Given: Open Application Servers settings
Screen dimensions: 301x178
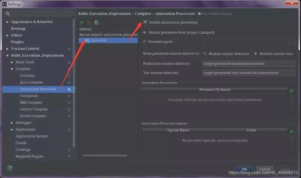Looking at the screenshot, I should click(31, 136).
